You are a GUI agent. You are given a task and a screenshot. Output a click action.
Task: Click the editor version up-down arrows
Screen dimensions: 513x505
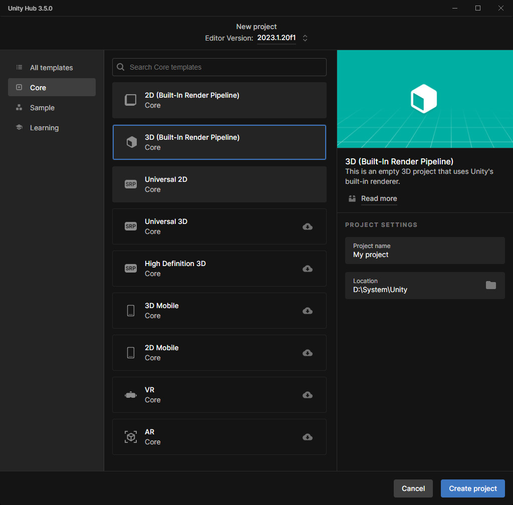(305, 38)
